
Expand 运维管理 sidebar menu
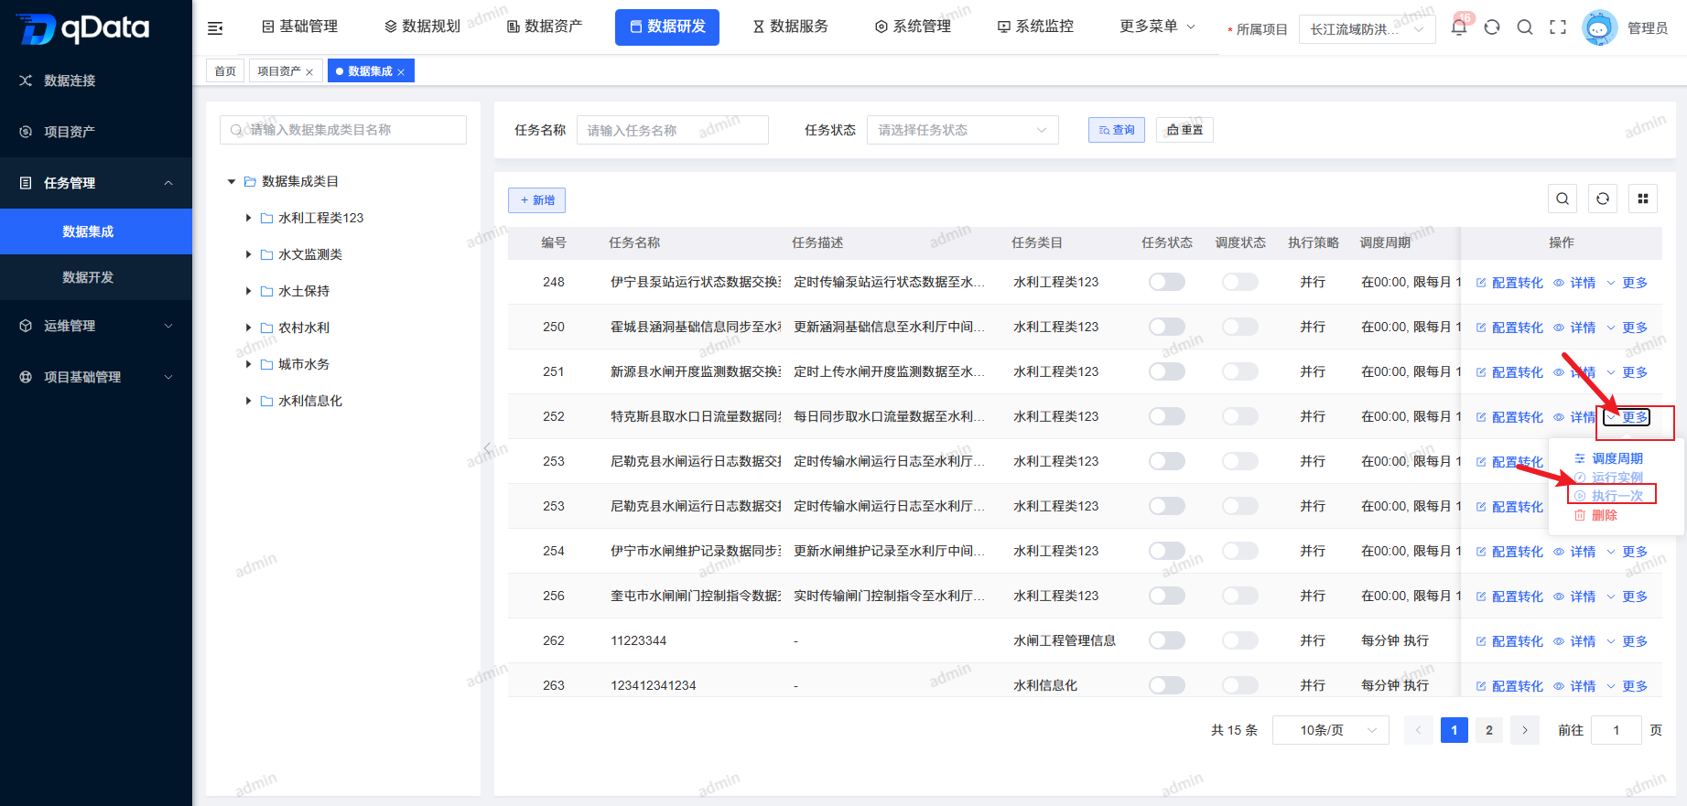[x=96, y=326]
